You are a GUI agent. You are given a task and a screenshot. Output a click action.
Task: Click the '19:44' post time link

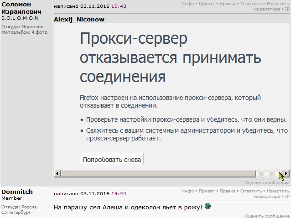119,193
